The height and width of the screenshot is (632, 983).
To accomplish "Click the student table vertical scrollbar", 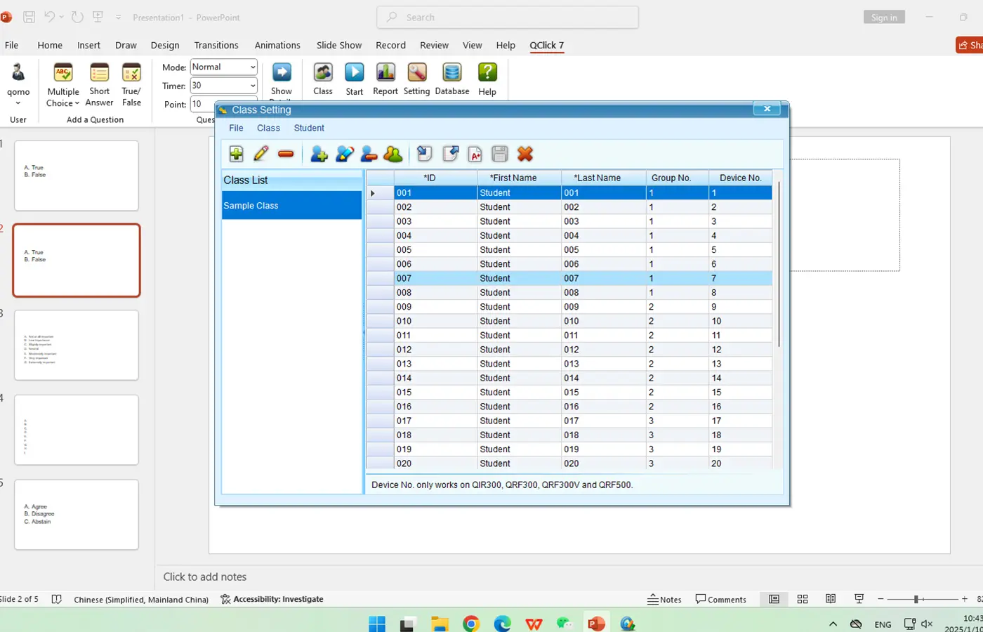I will coord(779,263).
